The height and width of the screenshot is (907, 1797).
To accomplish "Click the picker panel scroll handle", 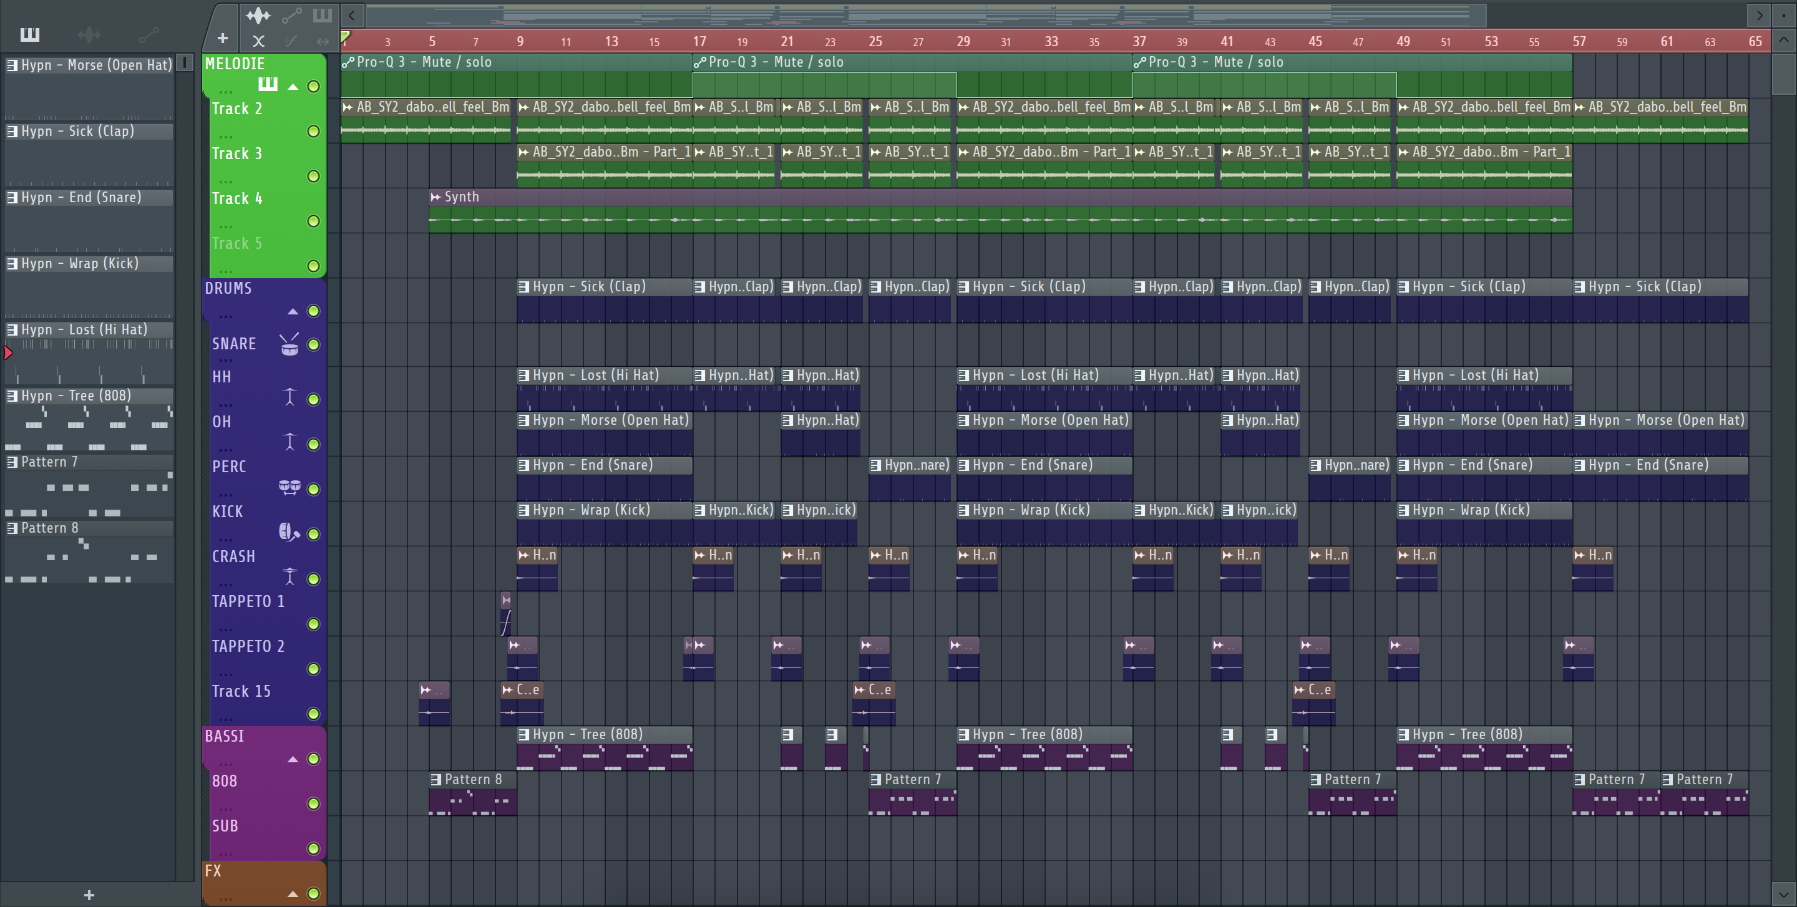I will 184,63.
